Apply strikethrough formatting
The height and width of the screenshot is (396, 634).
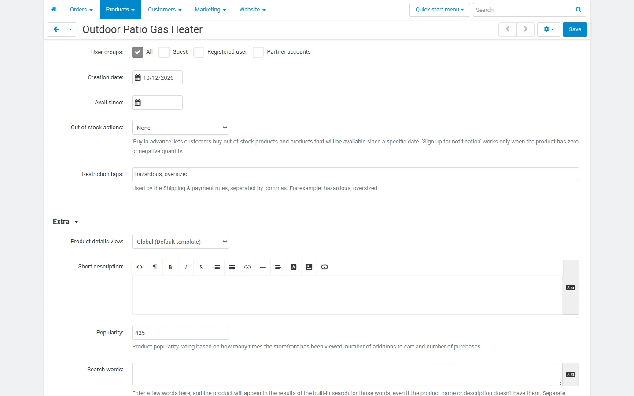click(x=201, y=267)
